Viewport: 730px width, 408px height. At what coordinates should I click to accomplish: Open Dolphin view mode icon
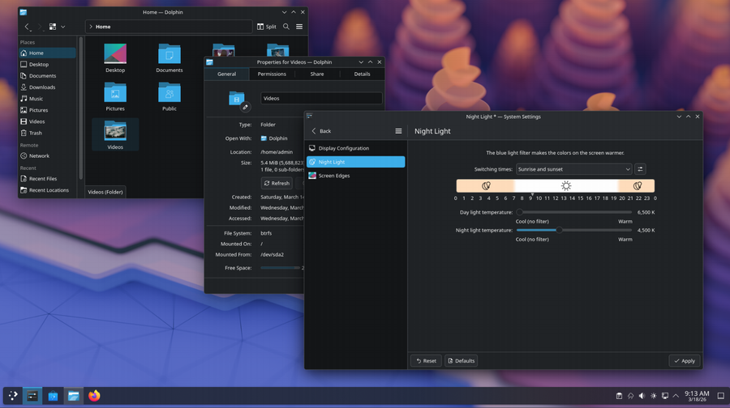click(x=53, y=27)
